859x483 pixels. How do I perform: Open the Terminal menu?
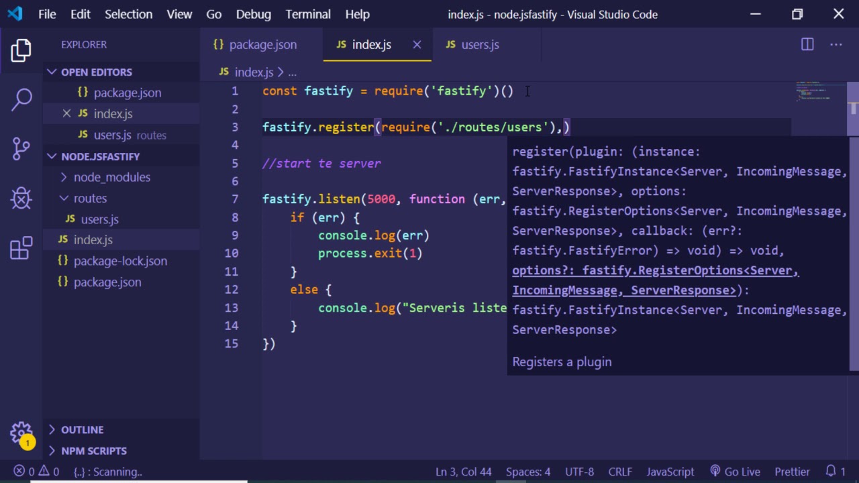tap(308, 14)
